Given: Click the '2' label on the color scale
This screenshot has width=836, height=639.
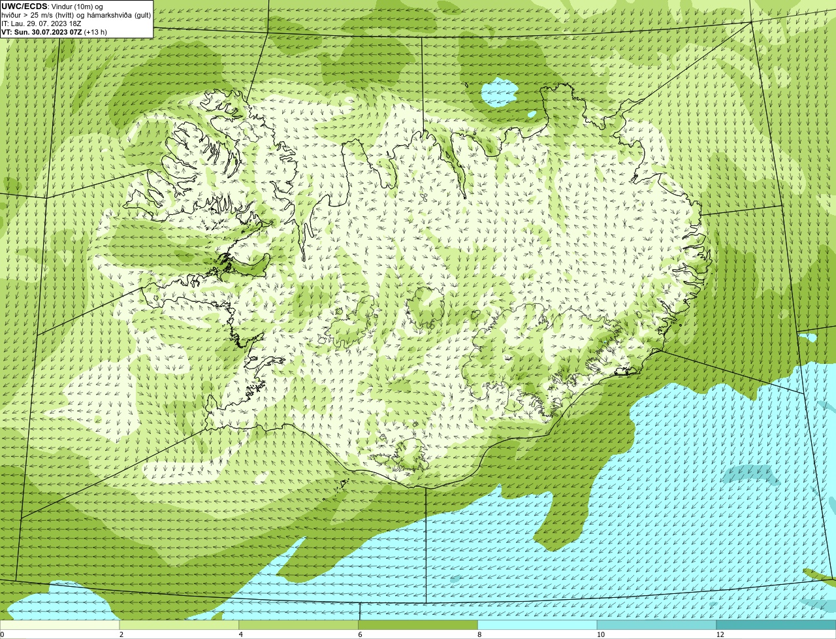Looking at the screenshot, I should point(121,634).
